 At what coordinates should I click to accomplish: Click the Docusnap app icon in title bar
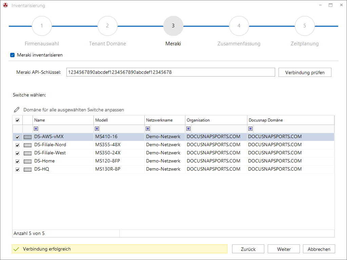5,5
